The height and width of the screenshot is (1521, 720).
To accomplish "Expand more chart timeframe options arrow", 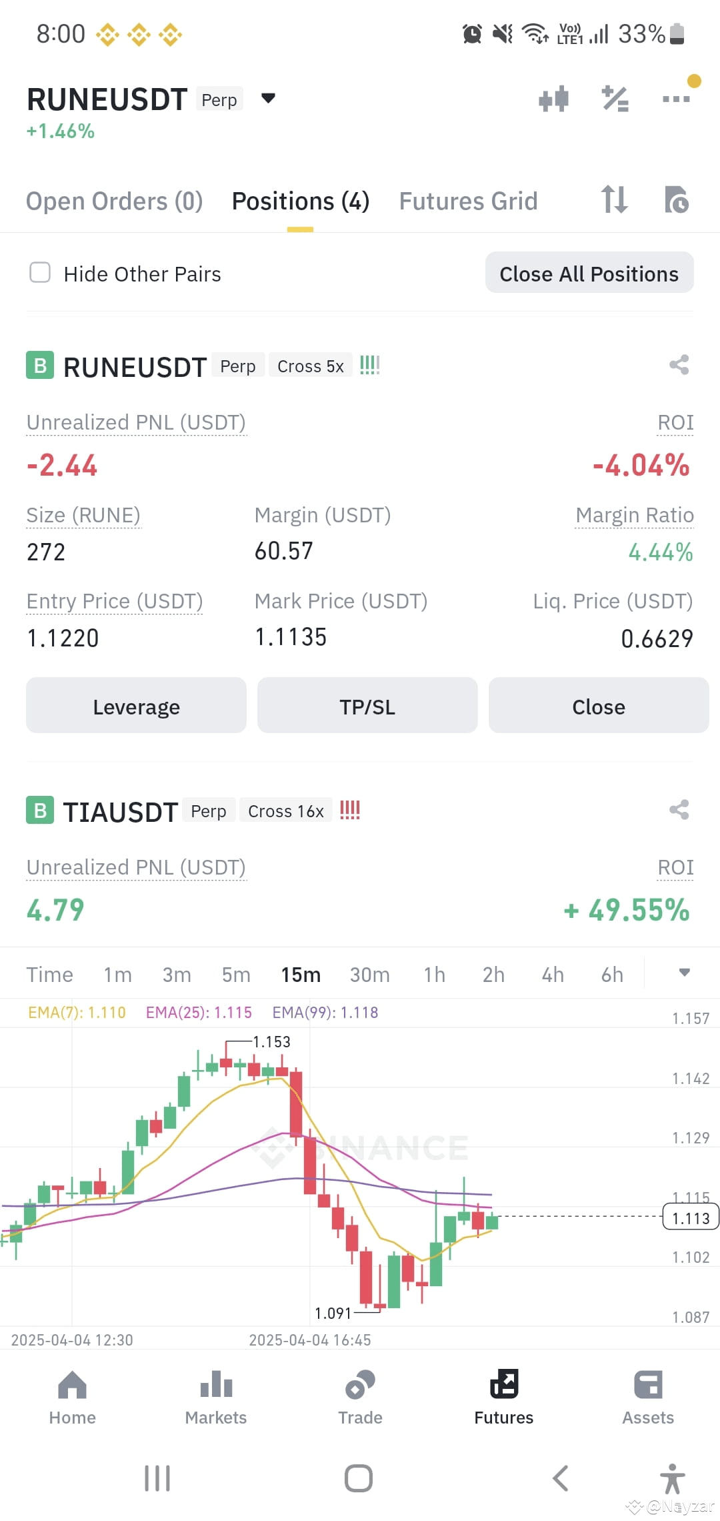I will [684, 973].
